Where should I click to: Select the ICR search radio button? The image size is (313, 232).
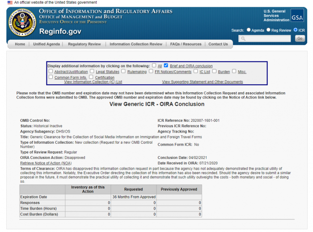pyautogui.click(x=296, y=30)
